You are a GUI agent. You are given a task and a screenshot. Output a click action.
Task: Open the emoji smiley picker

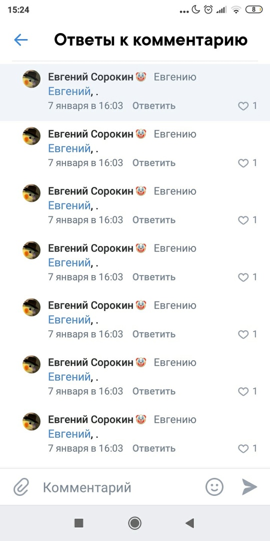click(214, 487)
